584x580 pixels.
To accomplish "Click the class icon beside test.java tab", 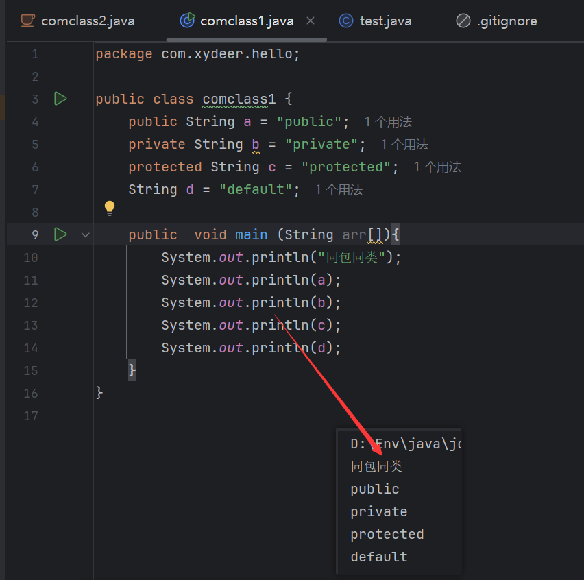I will [345, 21].
